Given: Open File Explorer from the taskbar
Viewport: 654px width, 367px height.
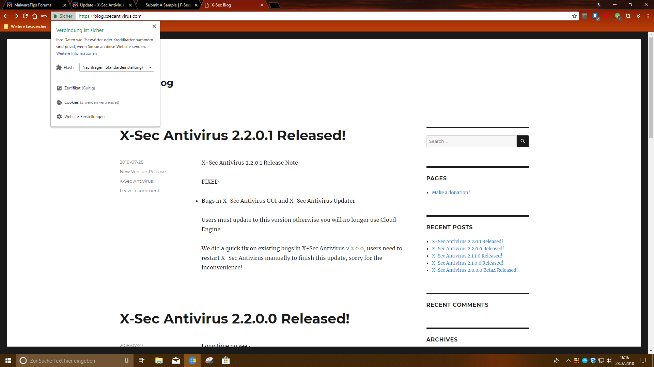Looking at the screenshot, I should 159,361.
